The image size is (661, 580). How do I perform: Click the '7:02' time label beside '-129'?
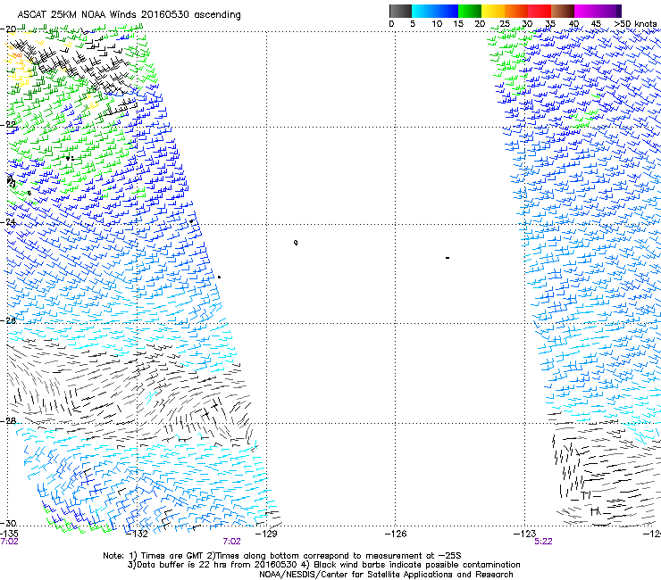point(232,542)
